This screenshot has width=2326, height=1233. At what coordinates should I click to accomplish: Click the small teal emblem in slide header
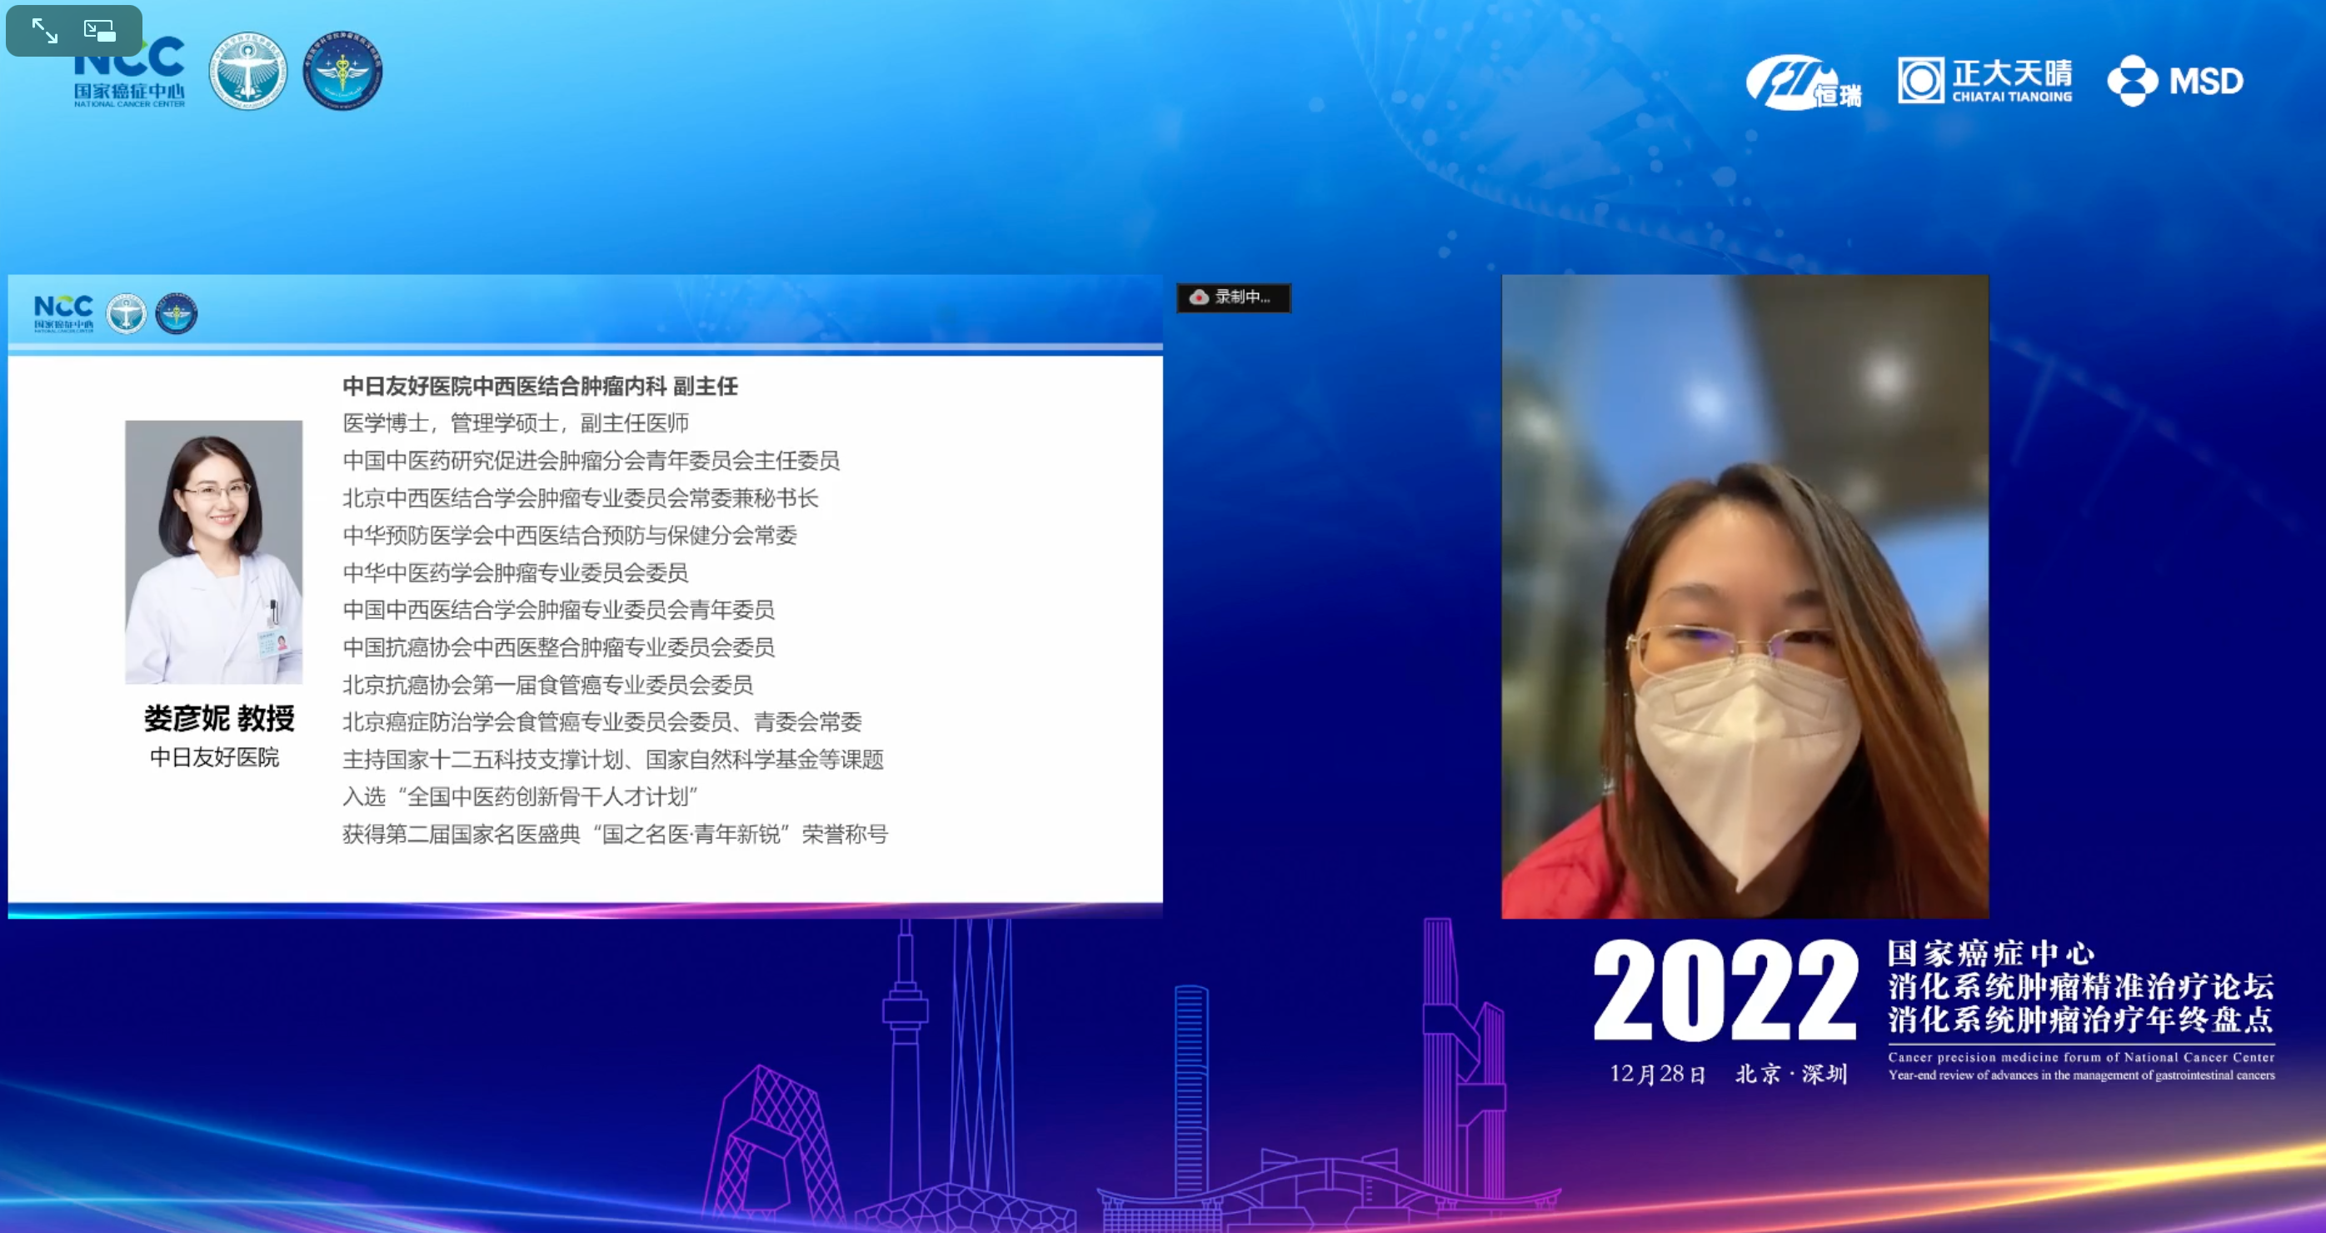click(x=127, y=314)
